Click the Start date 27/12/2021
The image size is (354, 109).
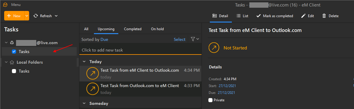pos(227,86)
